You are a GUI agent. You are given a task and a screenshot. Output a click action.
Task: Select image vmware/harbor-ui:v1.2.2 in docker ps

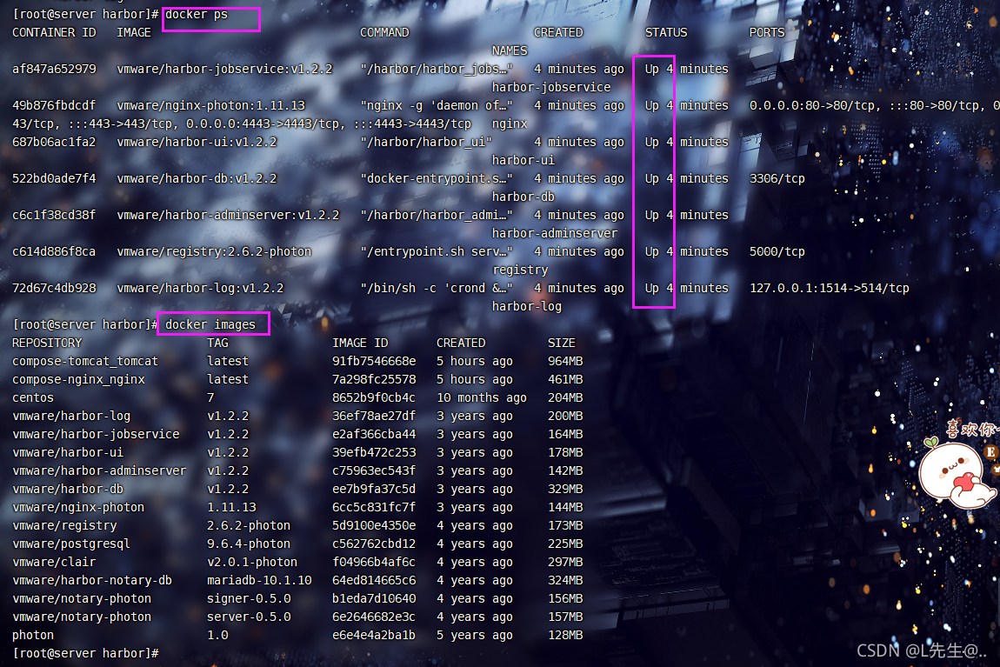[197, 142]
